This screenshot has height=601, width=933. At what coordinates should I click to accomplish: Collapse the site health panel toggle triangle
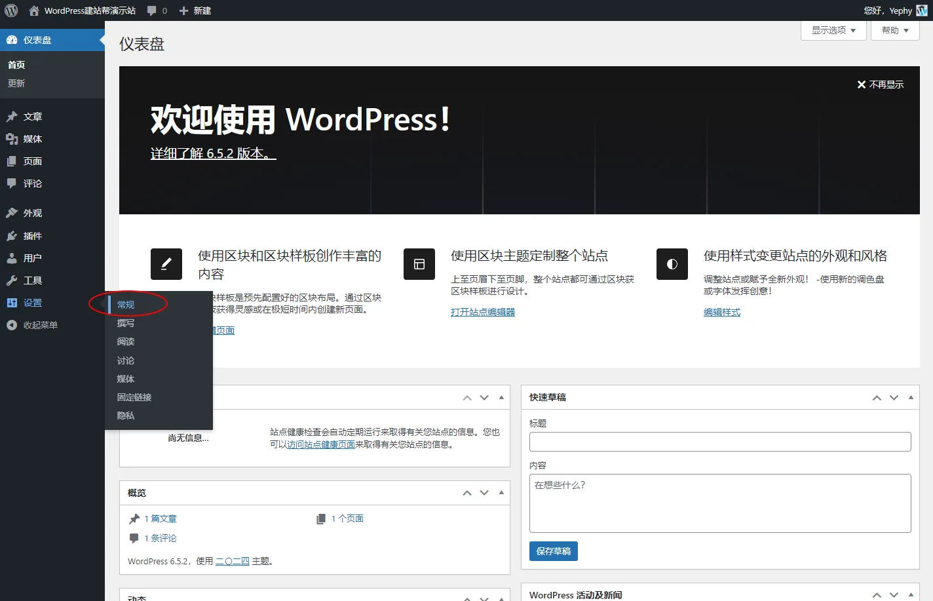(501, 397)
